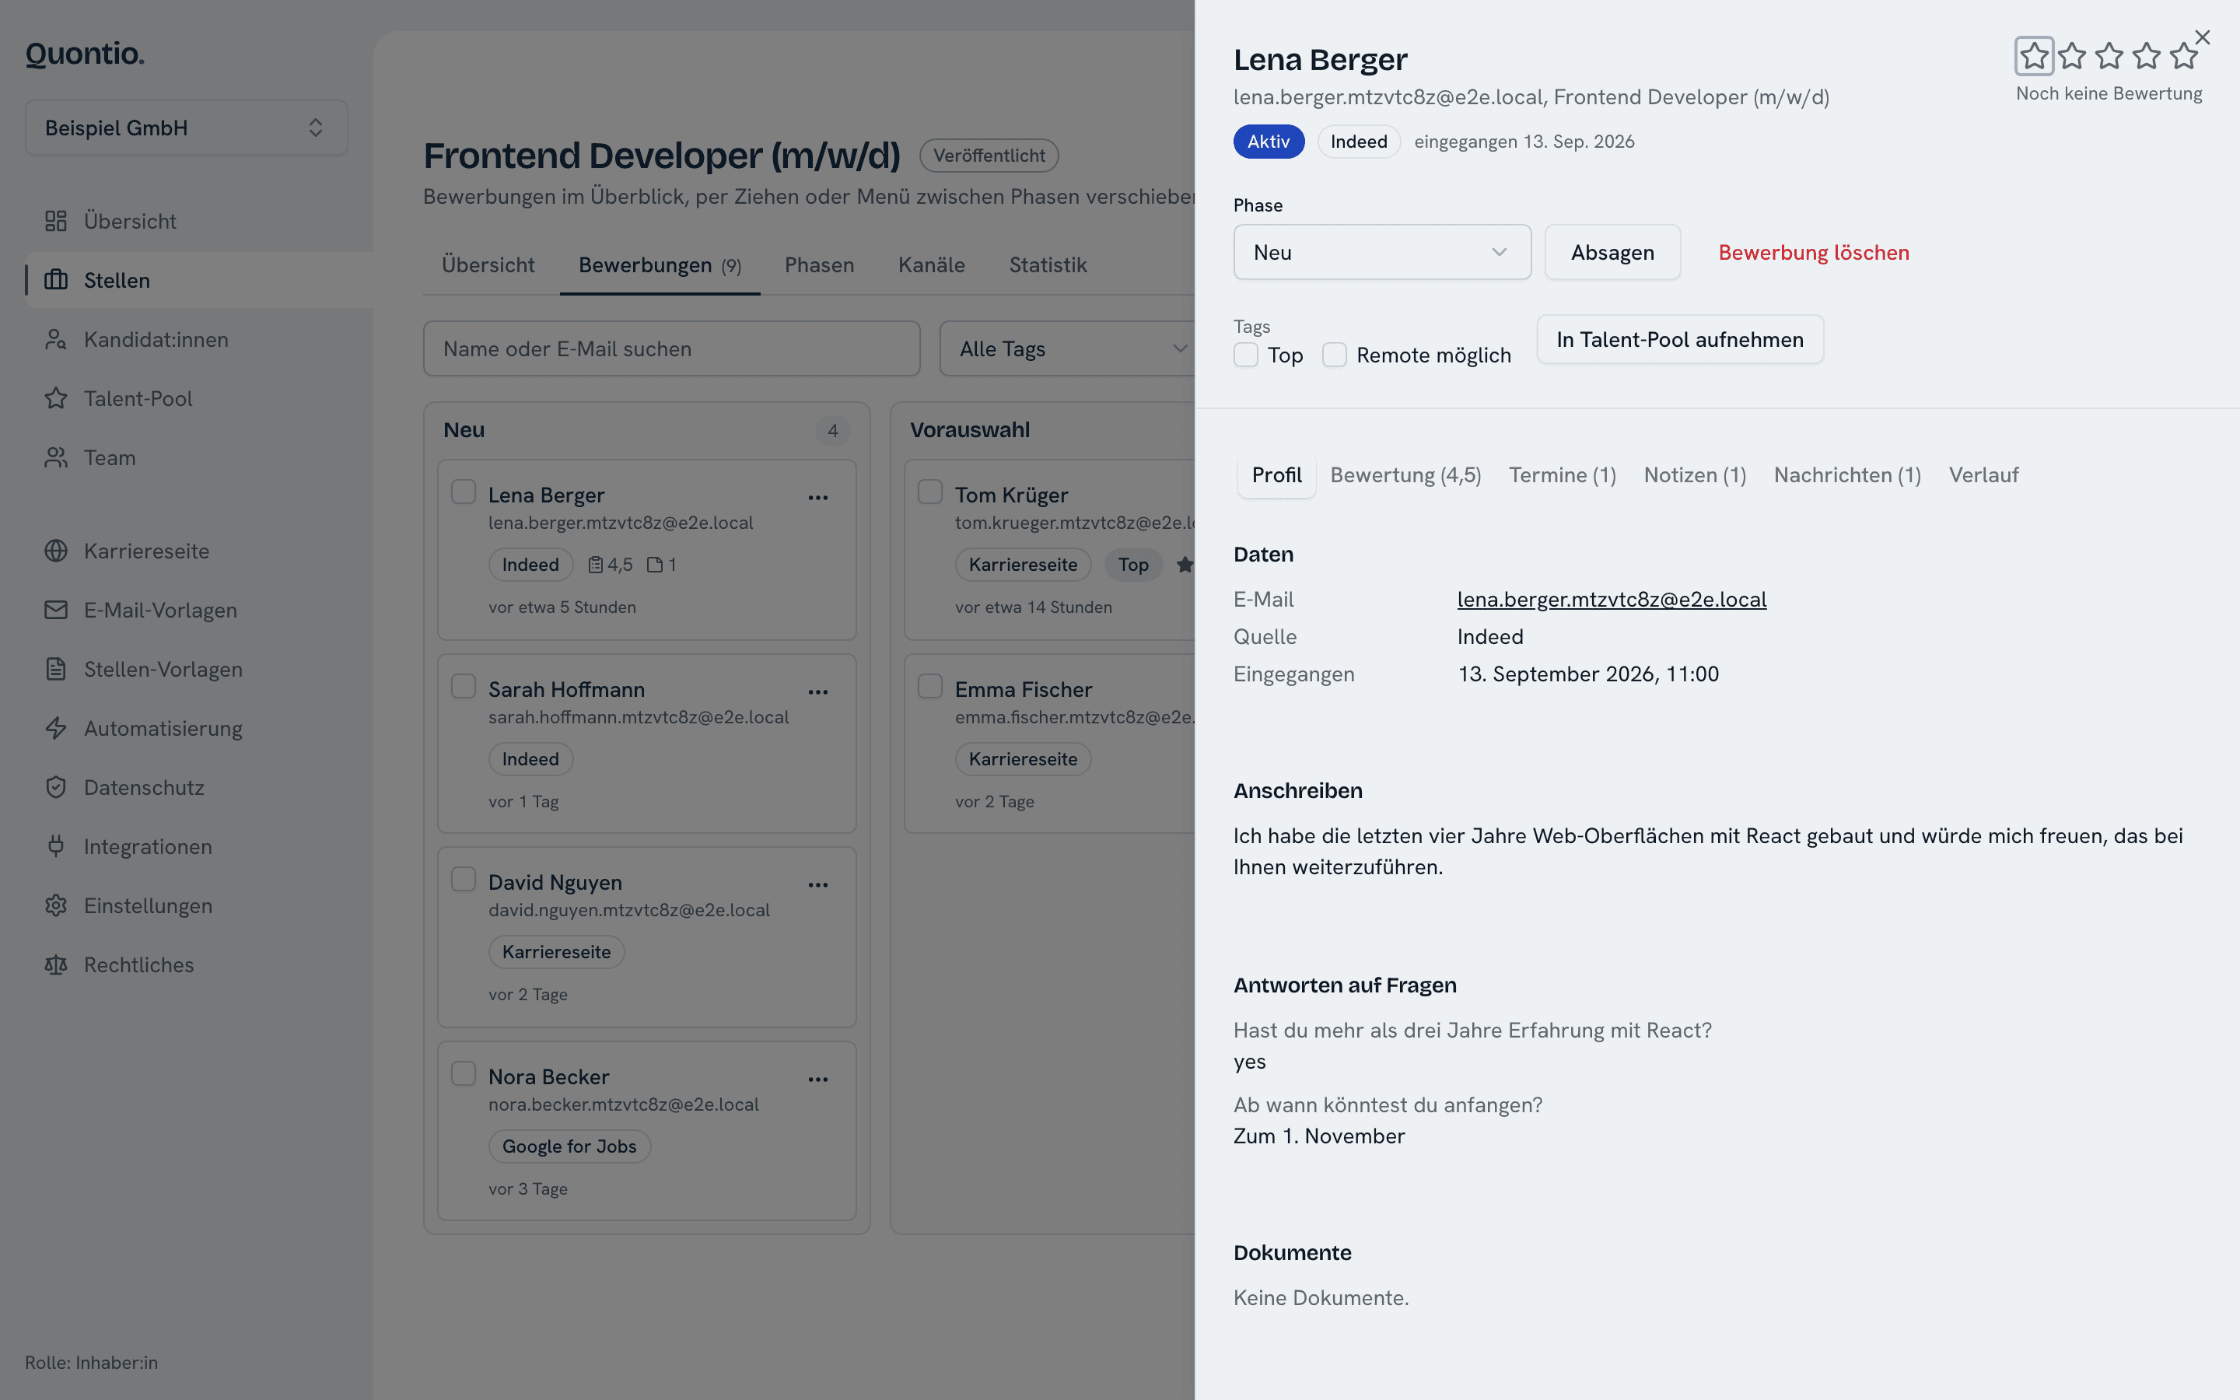Open the Verlauf tab
This screenshot has height=1400, width=2240.
click(x=1983, y=475)
